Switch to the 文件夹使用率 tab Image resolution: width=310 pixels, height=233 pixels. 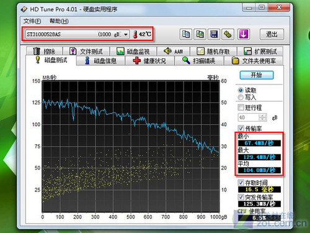click(254, 61)
